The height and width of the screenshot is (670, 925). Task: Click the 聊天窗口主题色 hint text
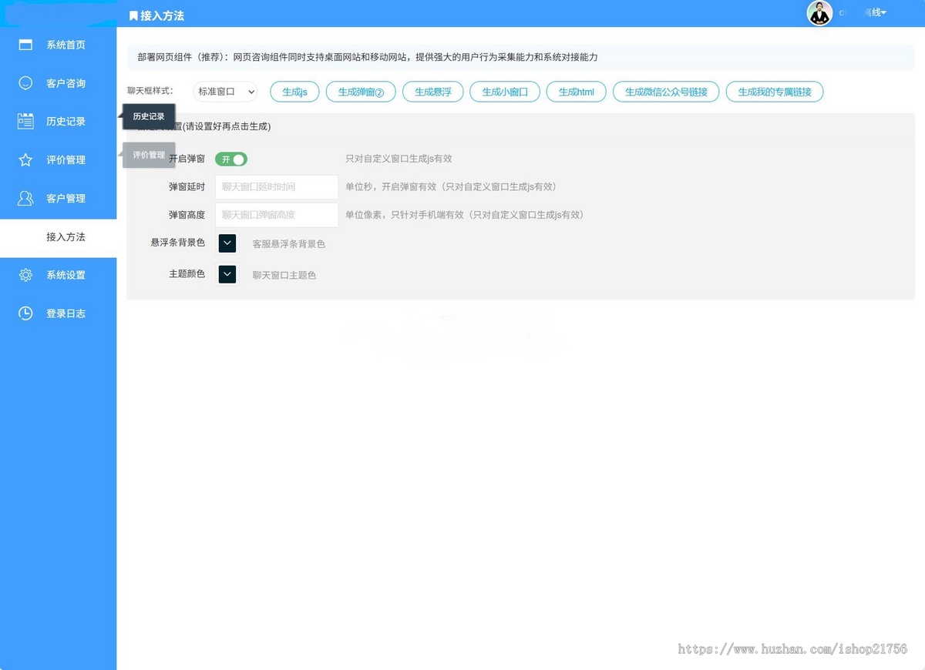pyautogui.click(x=284, y=275)
